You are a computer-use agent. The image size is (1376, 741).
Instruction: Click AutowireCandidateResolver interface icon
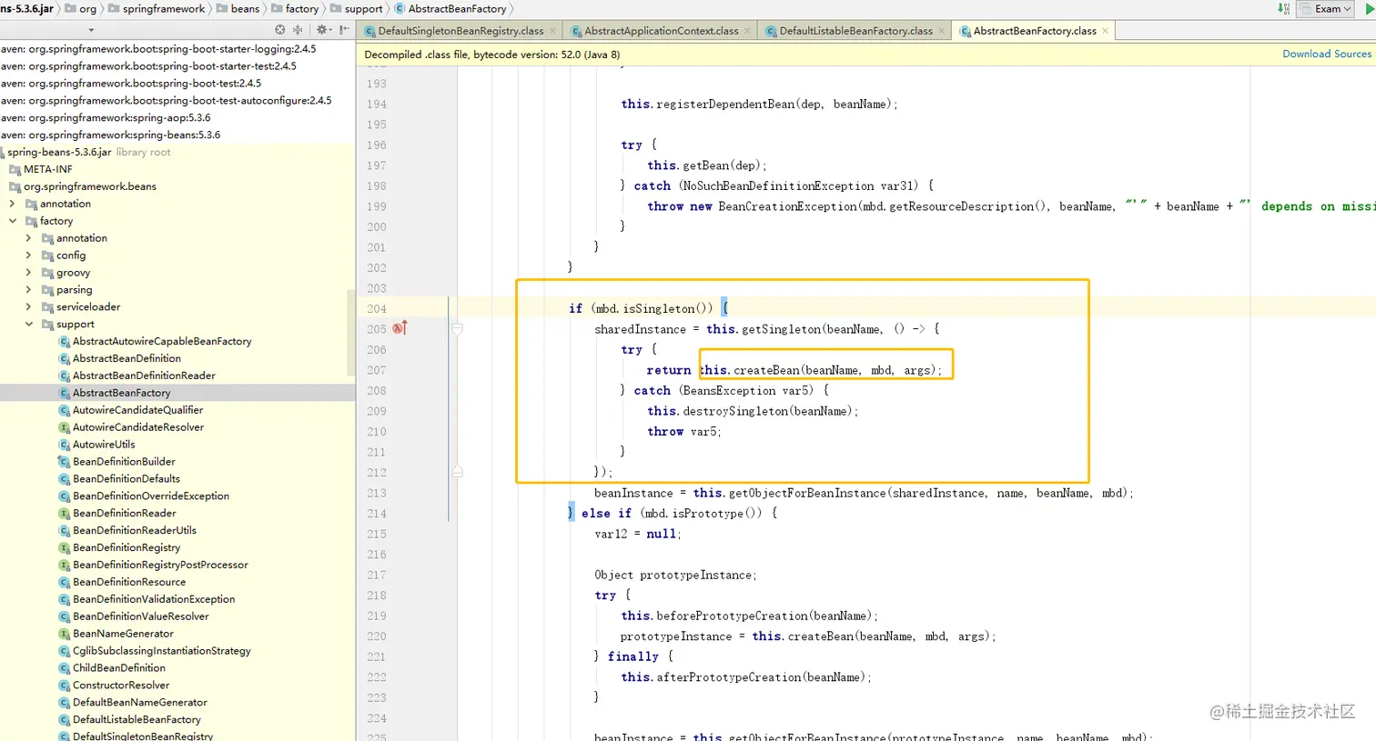tap(65, 427)
